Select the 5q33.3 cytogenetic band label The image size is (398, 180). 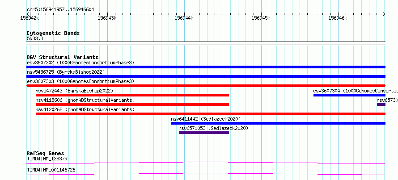(x=35, y=39)
